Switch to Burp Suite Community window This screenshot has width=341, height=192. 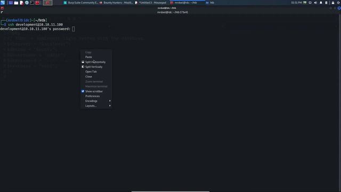coord(81,3)
